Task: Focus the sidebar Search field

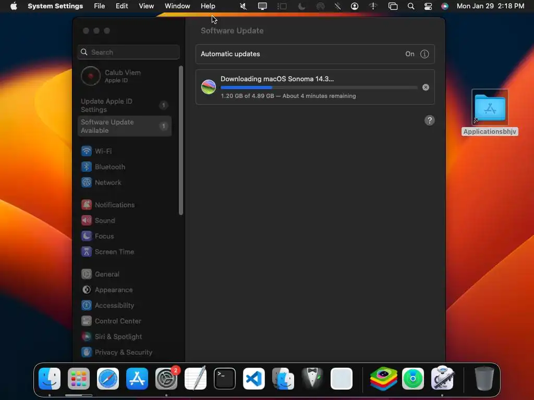Action: pos(128,52)
